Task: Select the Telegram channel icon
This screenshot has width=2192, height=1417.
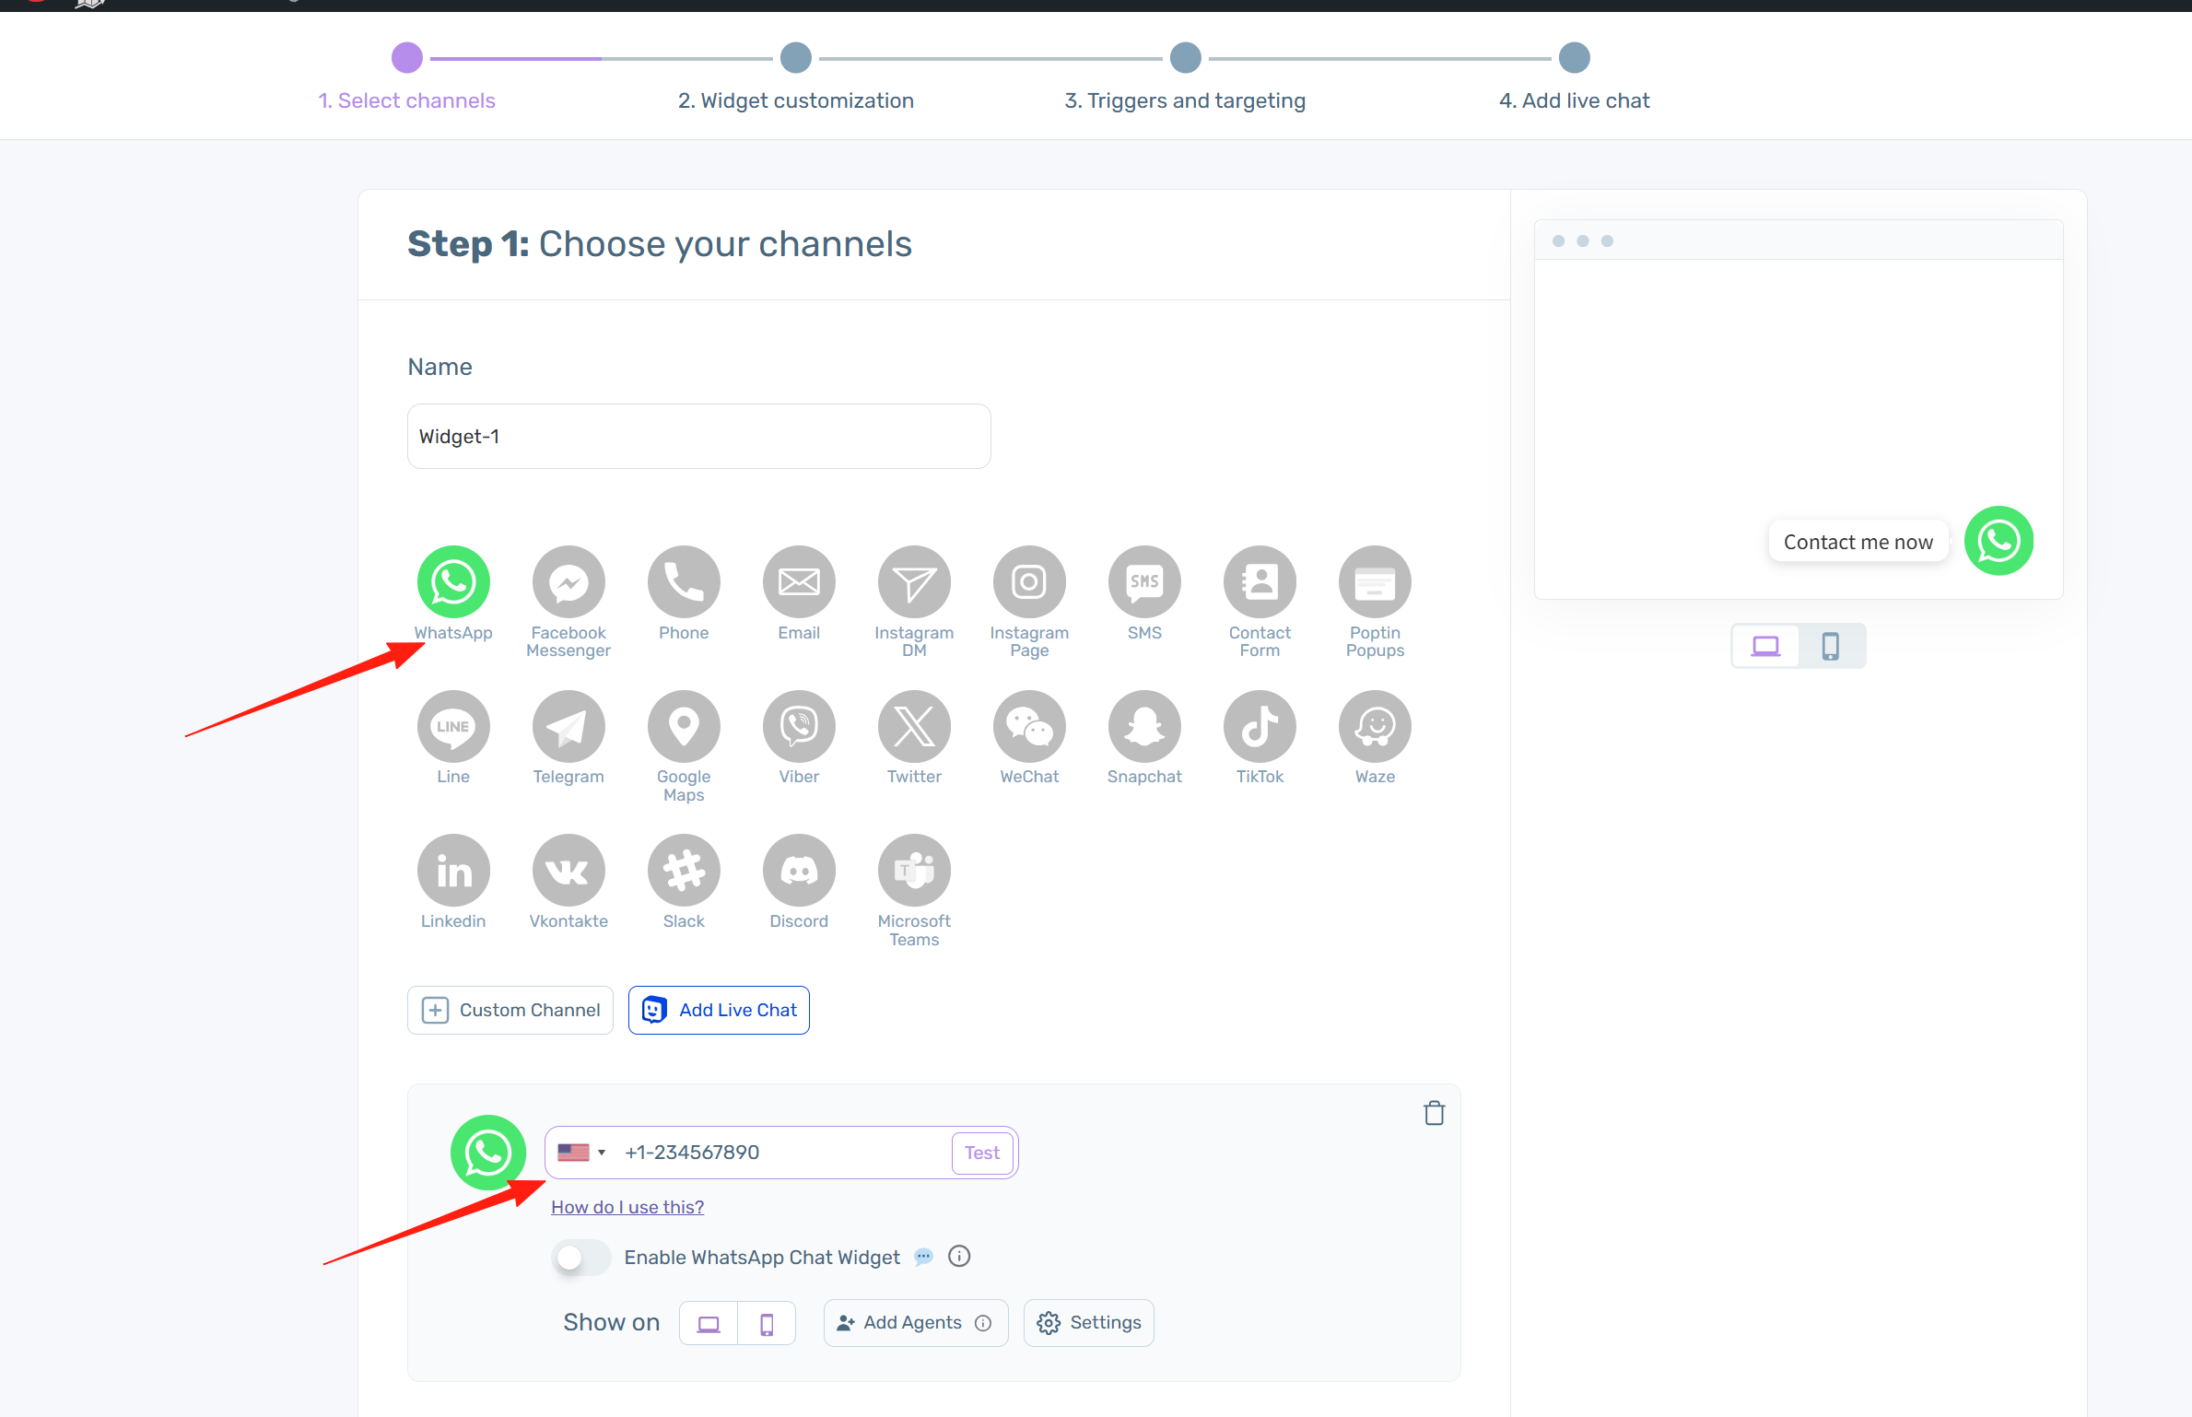Action: click(x=569, y=727)
